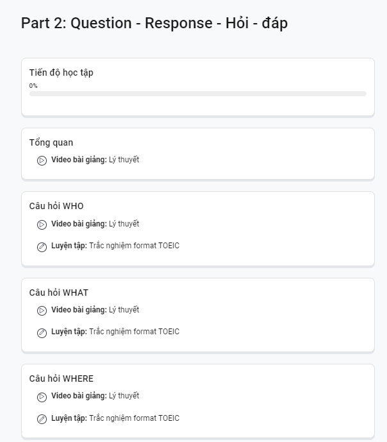This screenshot has height=442, width=387.
Task: Open WHO section video lecture link
Action: pos(95,224)
